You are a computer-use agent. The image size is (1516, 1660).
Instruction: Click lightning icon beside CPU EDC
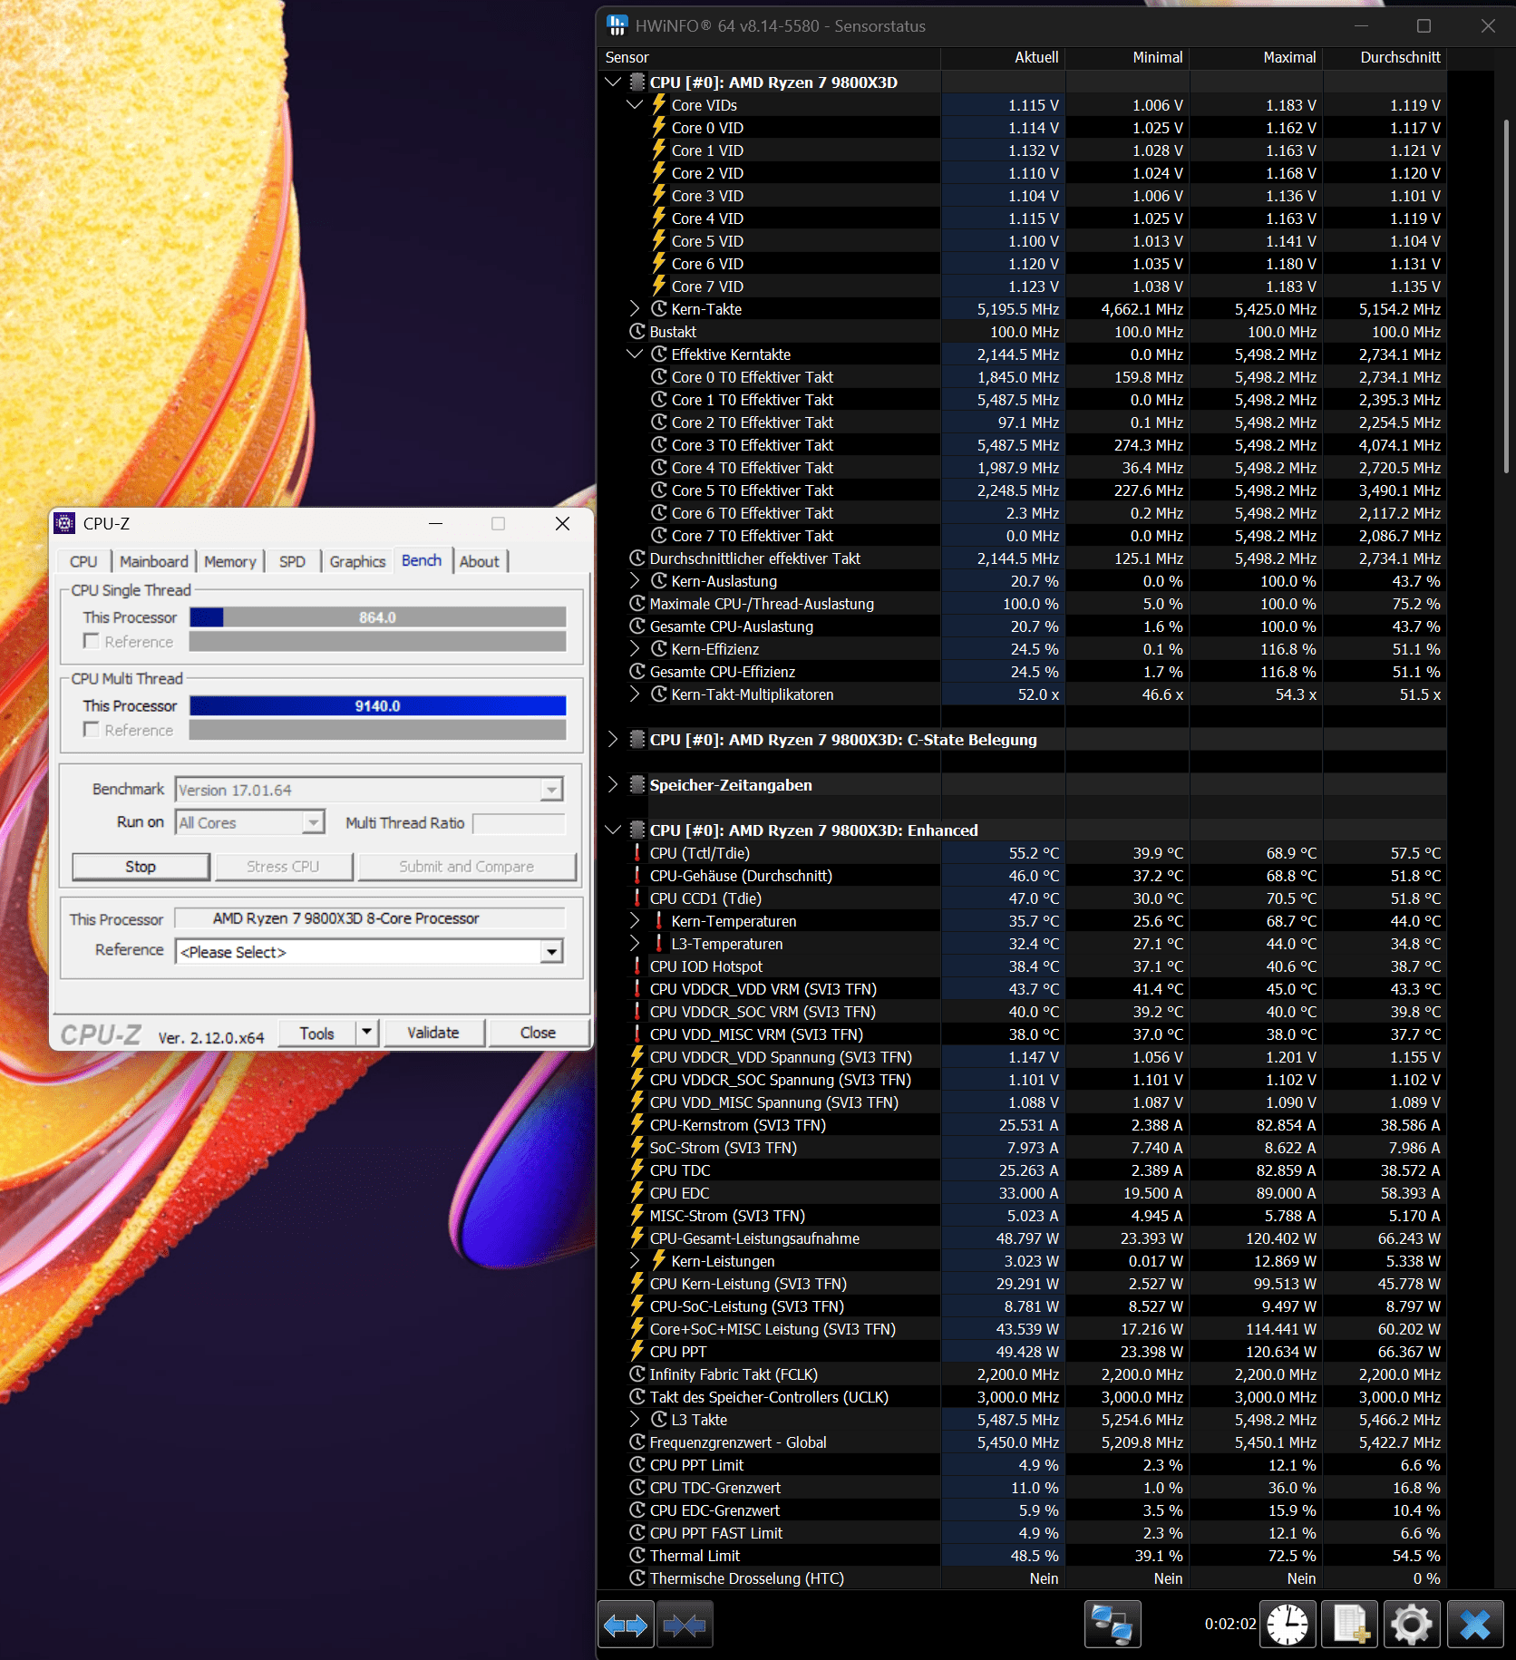(x=637, y=1193)
